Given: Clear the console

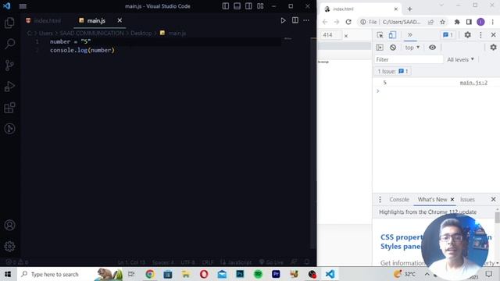Looking at the screenshot, I should tap(393, 48).
